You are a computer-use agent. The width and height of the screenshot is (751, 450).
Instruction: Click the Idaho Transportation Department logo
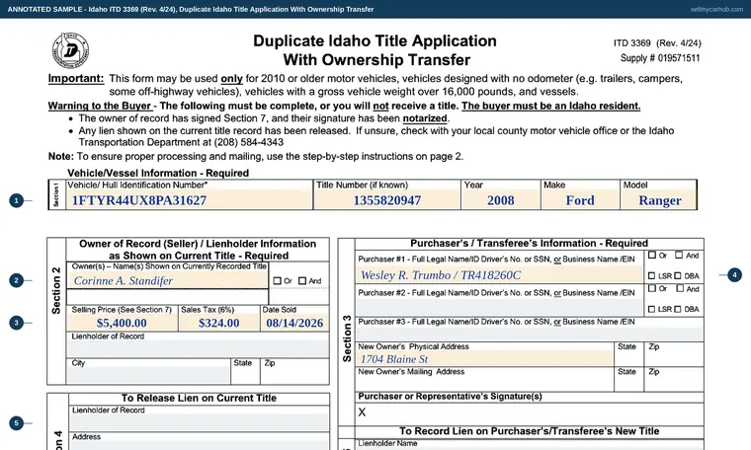70,50
